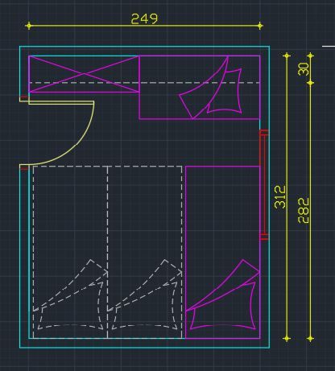
Task: Click the dashed pillow of the middle bed
Action: pos(145,306)
